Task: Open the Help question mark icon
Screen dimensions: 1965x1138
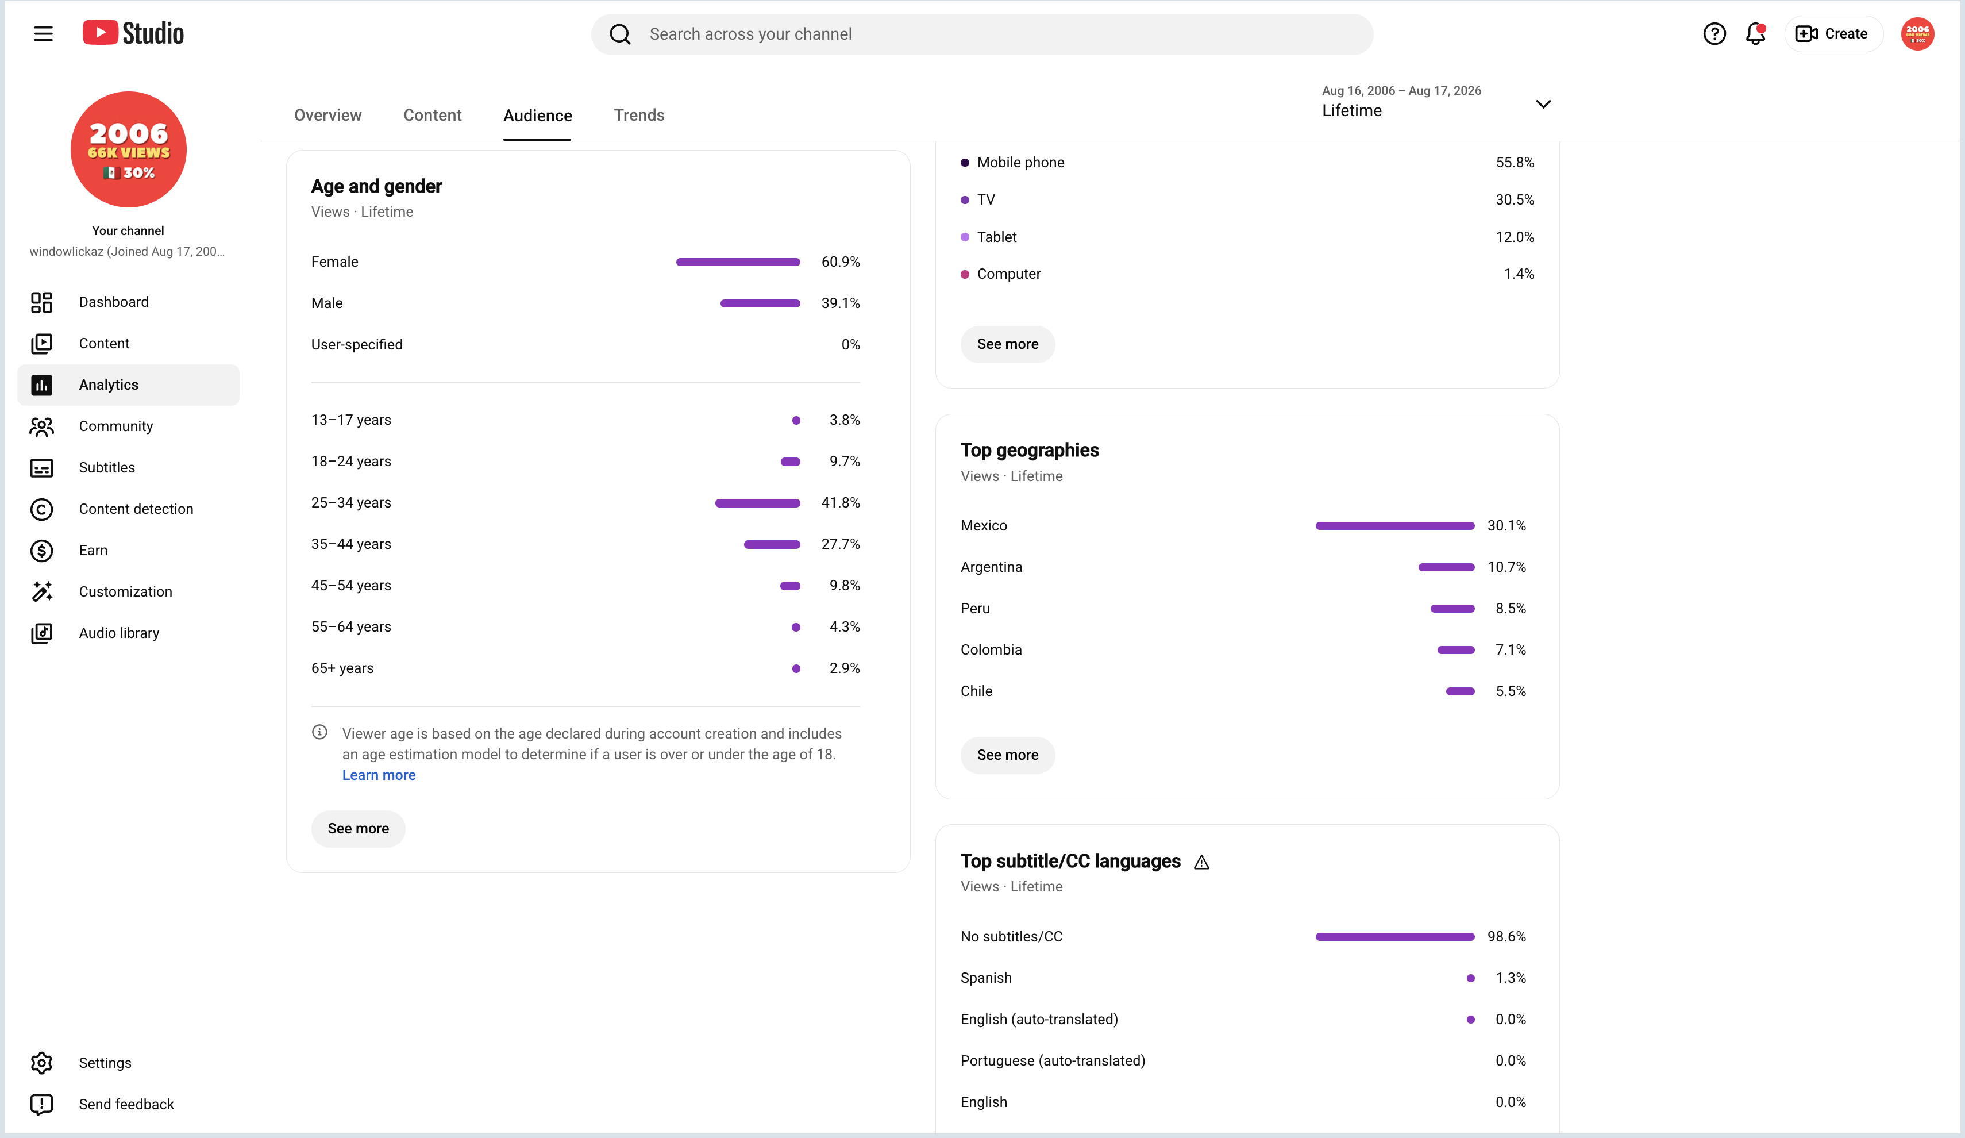Action: [x=1714, y=33]
